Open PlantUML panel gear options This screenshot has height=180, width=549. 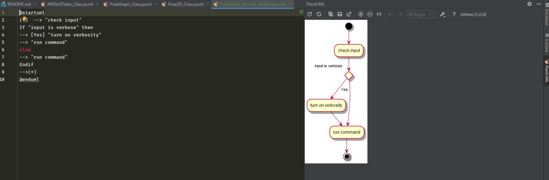(529, 4)
